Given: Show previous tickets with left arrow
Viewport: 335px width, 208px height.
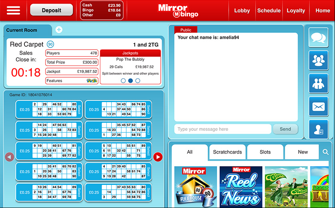Looking at the screenshot, I should point(10,157).
